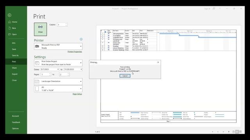Click the page up arrow
The image size is (250, 140).
click(x=218, y=132)
